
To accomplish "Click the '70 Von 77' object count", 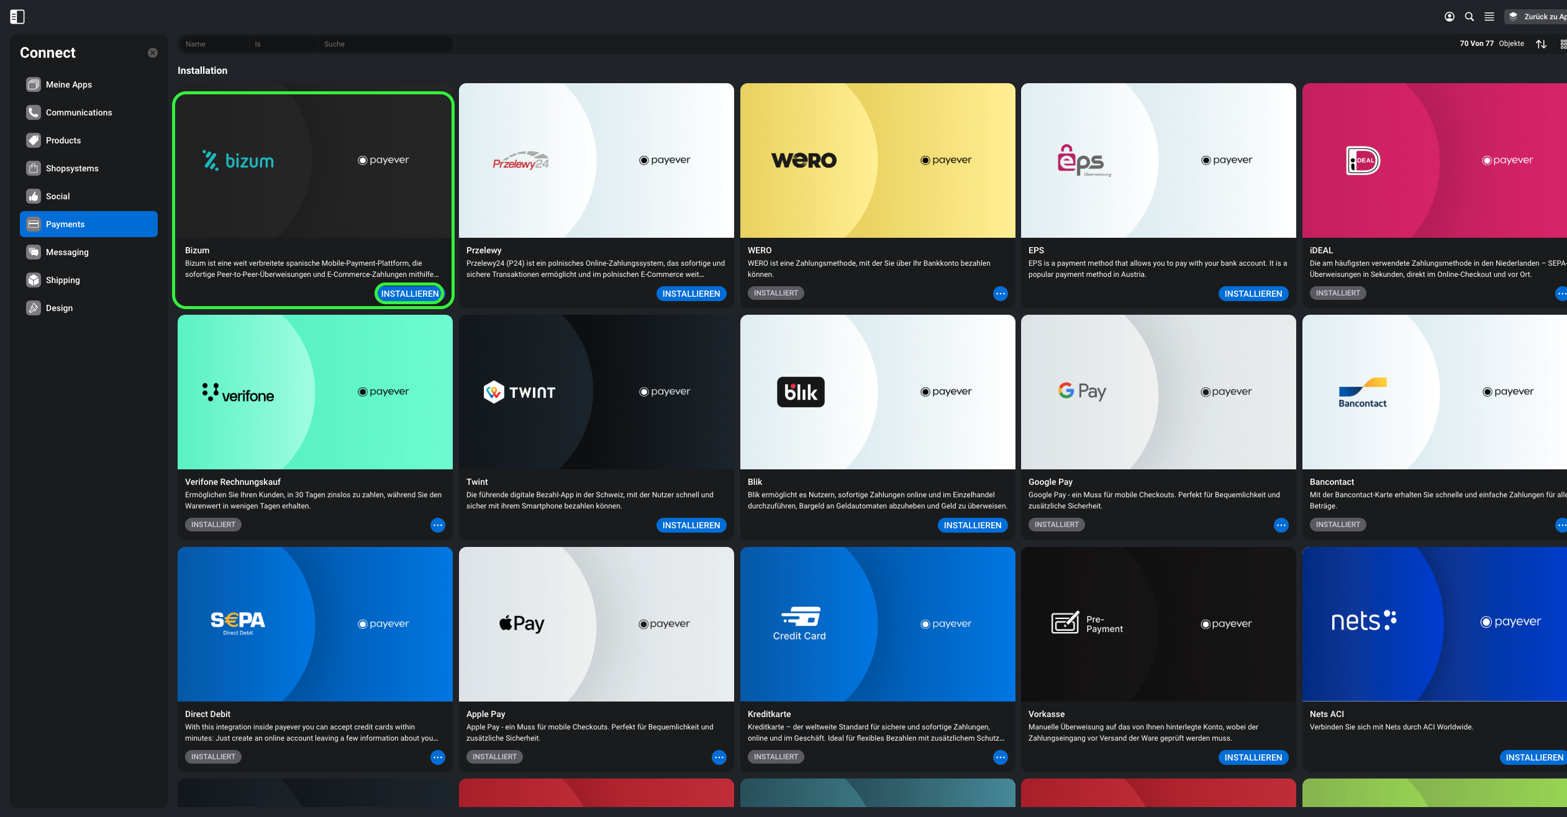I will (x=1476, y=43).
